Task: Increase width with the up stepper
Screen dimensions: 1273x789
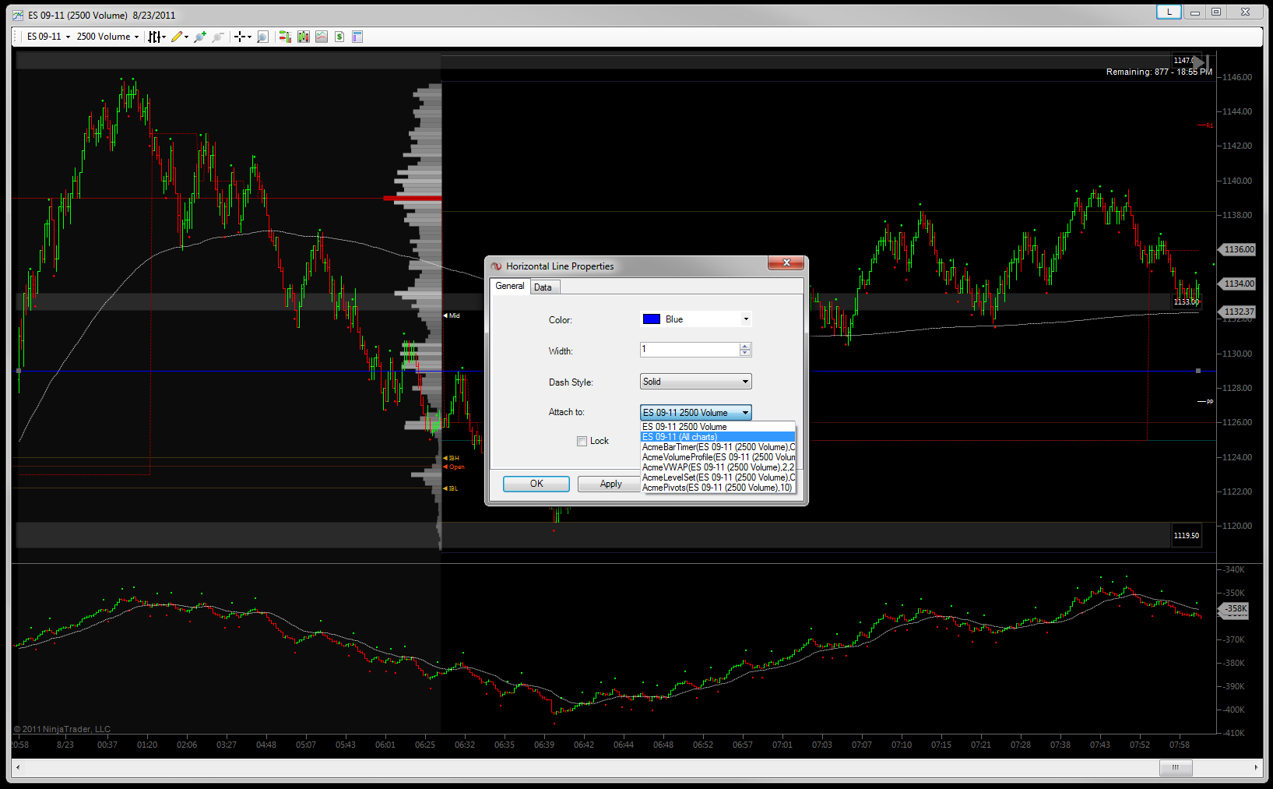Action: pos(745,346)
